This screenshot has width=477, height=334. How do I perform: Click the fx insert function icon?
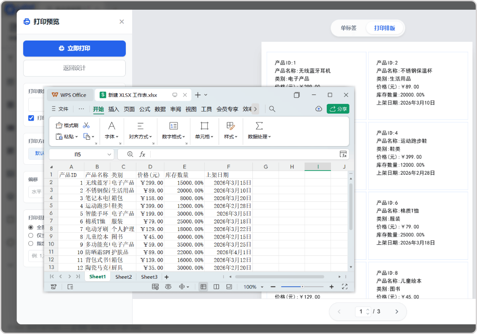coord(142,154)
